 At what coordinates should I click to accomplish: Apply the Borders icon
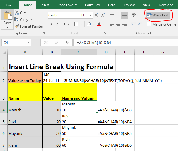76,24
